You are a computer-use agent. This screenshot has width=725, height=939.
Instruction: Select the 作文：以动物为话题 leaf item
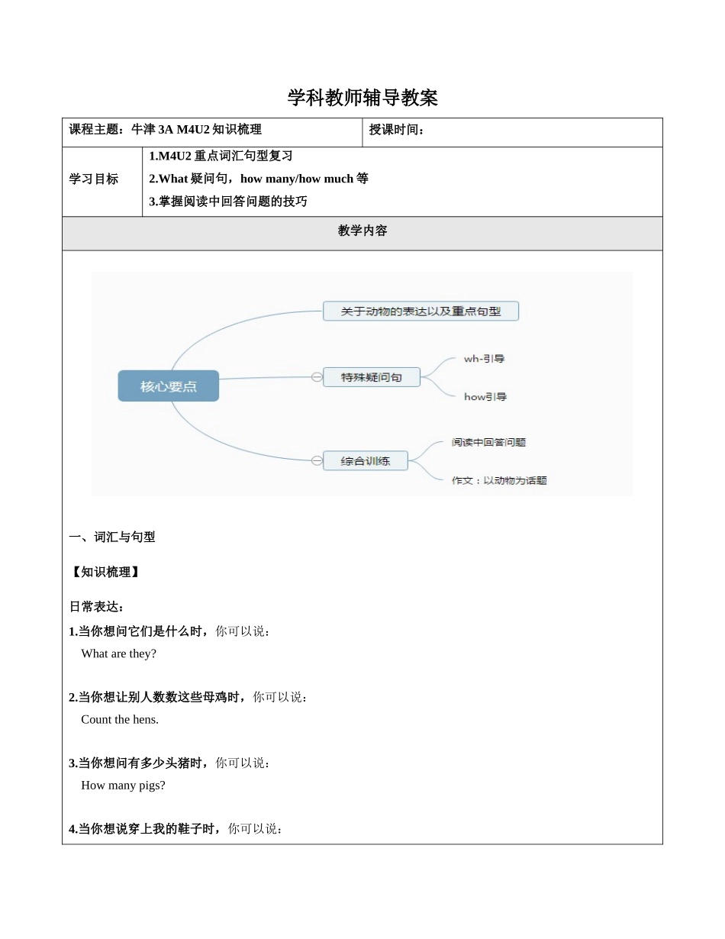coord(499,481)
